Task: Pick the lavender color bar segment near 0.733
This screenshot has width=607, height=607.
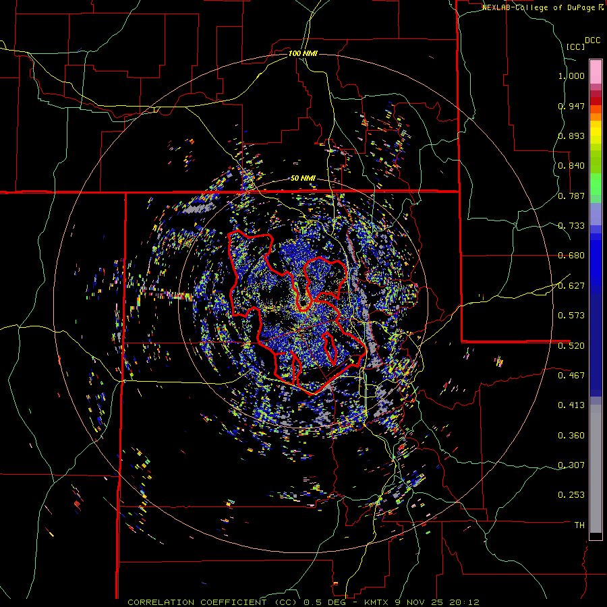Action: point(596,214)
